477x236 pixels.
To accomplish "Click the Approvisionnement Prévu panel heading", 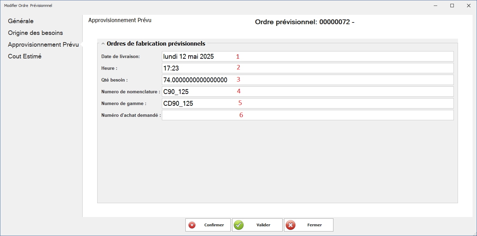I will point(120,20).
